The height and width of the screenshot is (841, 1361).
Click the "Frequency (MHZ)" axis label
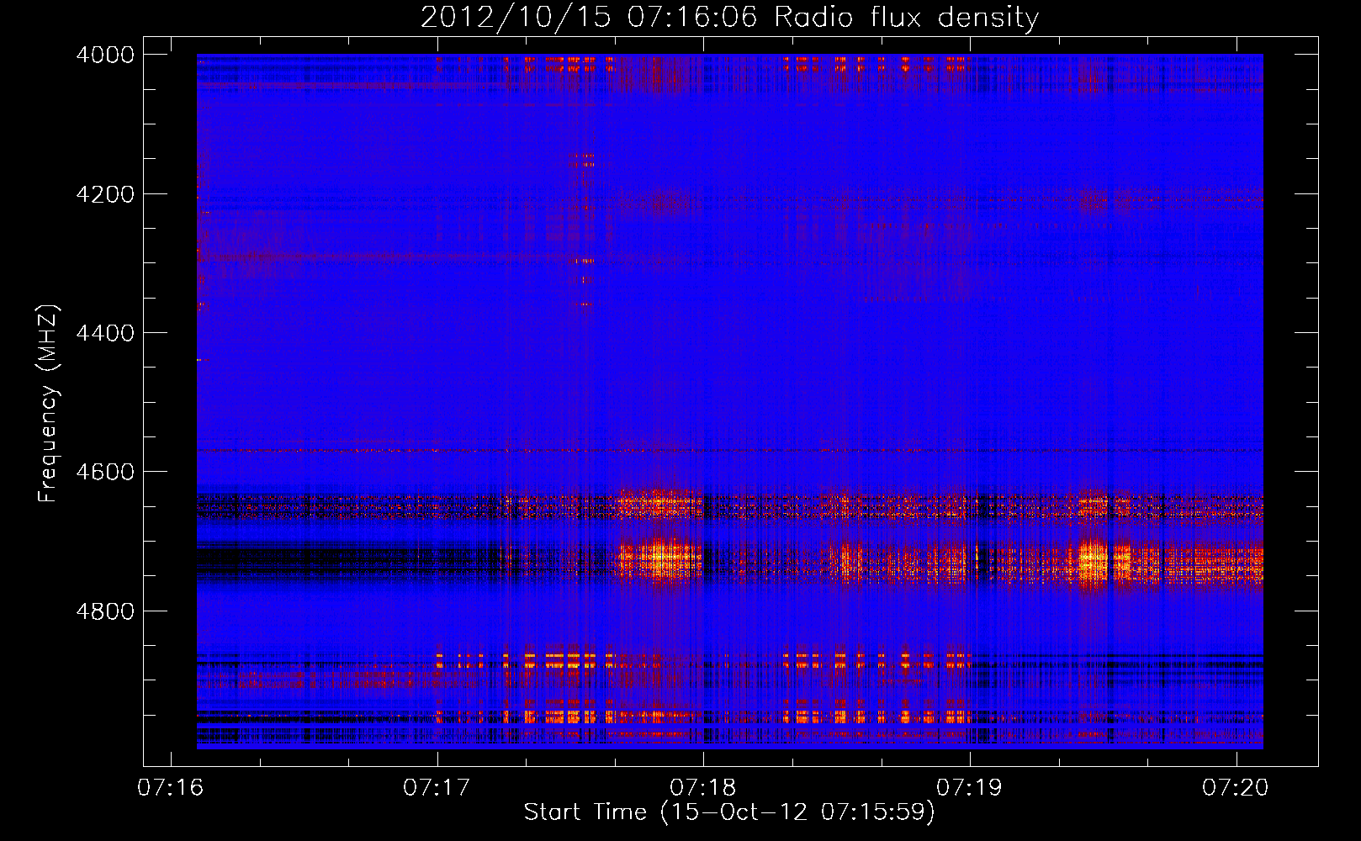tap(48, 404)
